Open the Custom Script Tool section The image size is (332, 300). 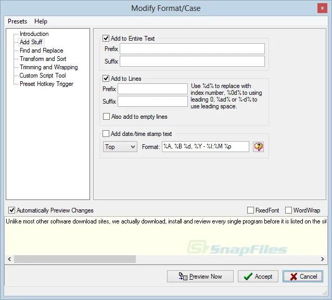point(43,76)
